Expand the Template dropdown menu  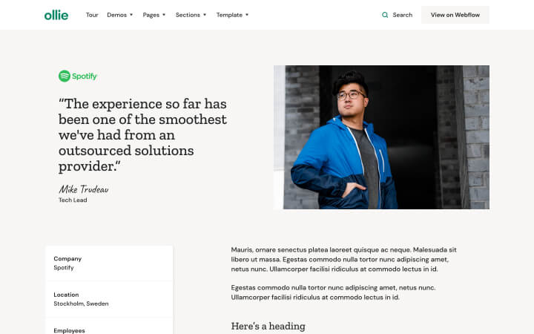tap(232, 15)
